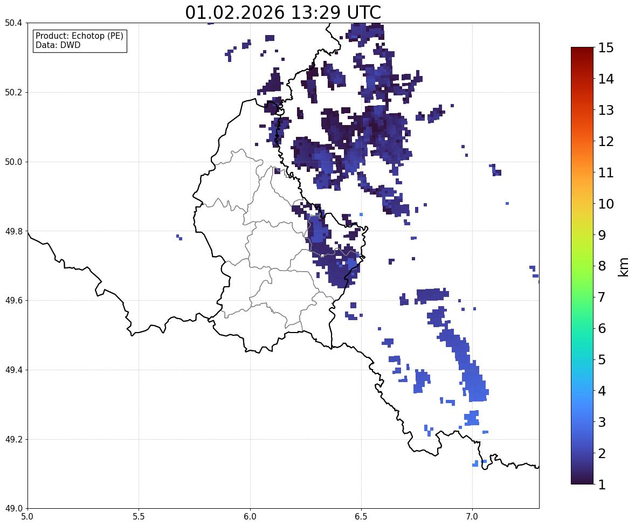
Task: Click the colorbar tick label '10'
Action: [x=606, y=204]
